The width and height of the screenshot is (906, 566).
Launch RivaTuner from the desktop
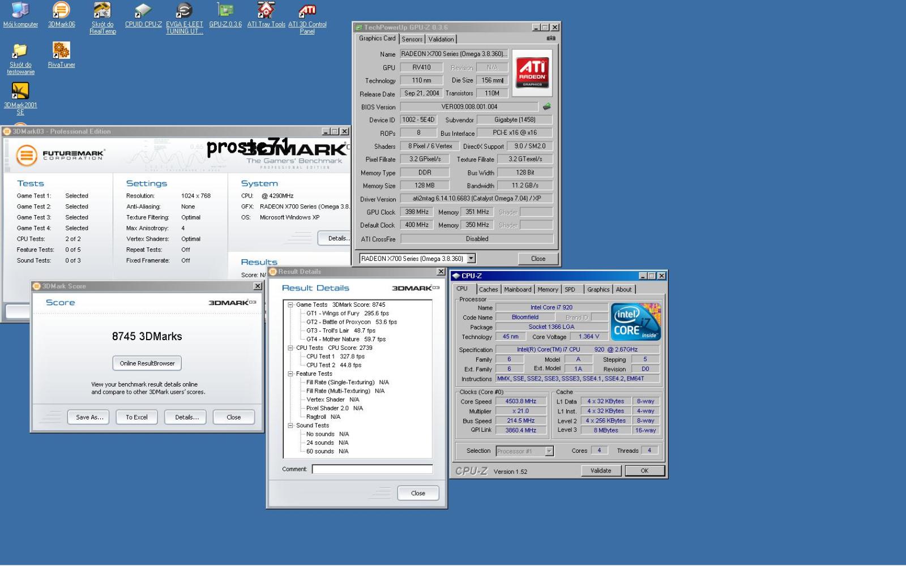click(x=61, y=55)
